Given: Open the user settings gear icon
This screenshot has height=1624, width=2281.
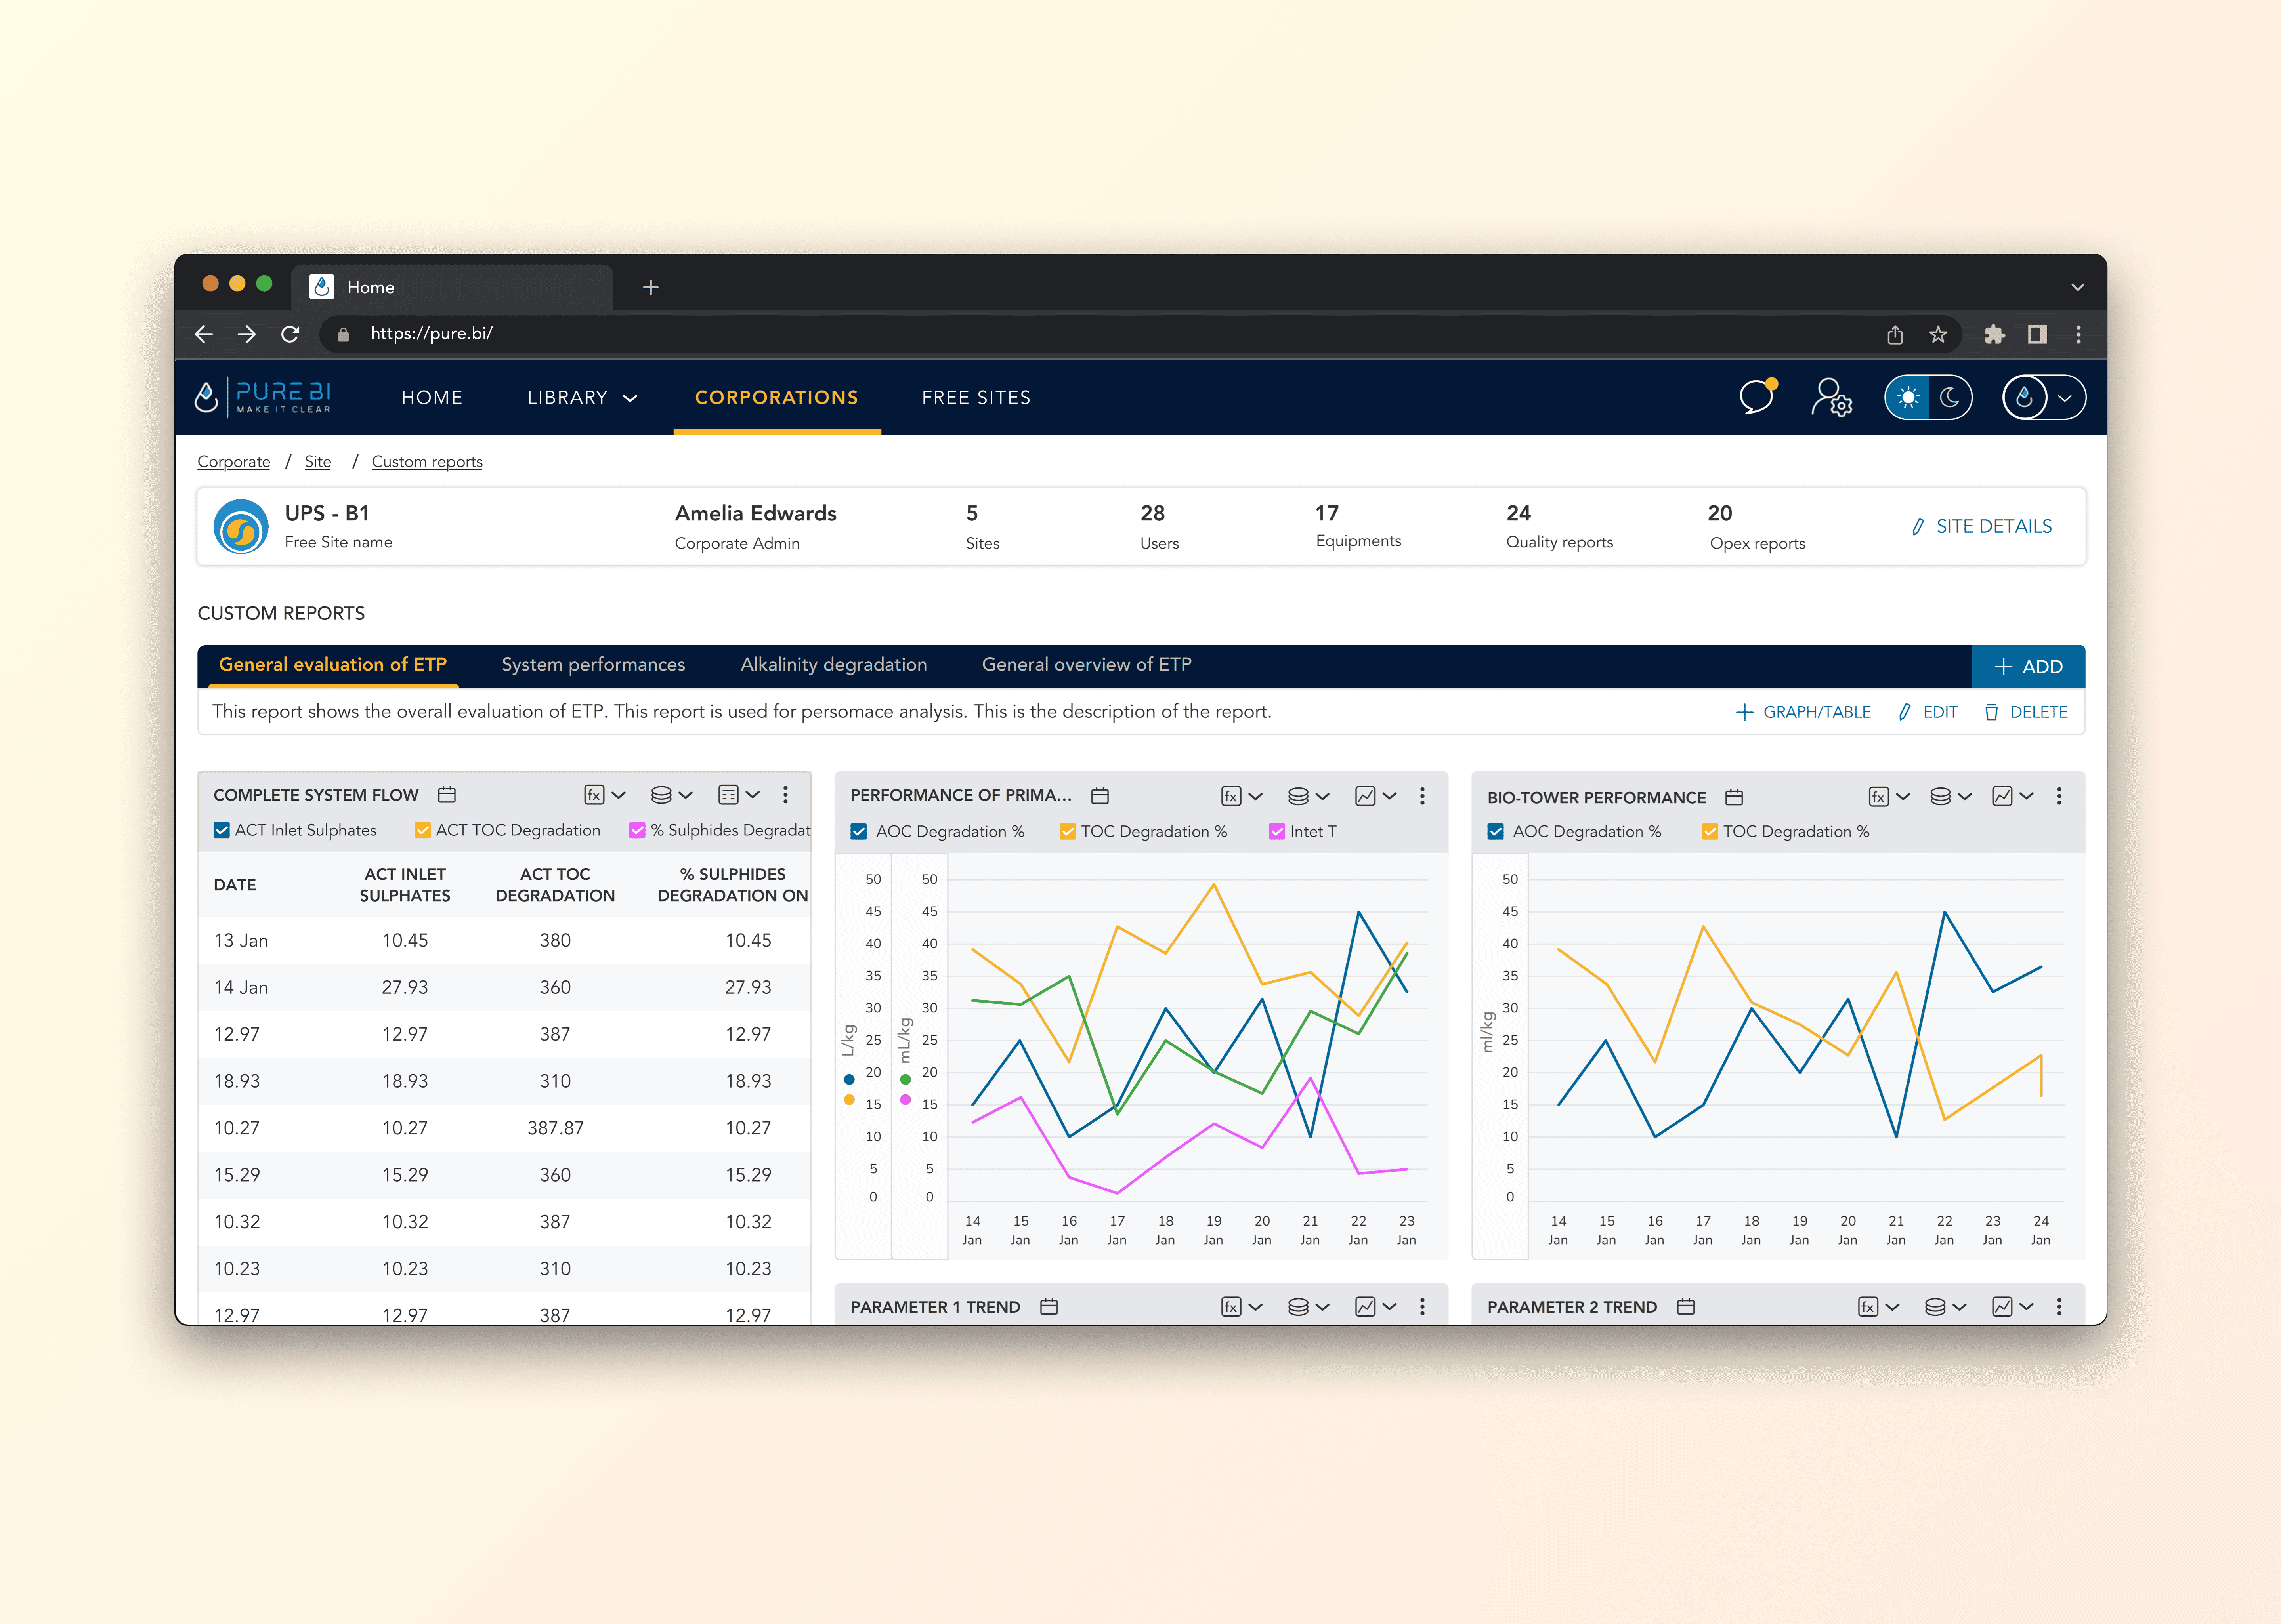Looking at the screenshot, I should (1831, 397).
